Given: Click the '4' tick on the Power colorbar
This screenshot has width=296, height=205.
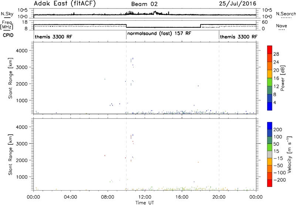Looking at the screenshot, I should (275, 102).
